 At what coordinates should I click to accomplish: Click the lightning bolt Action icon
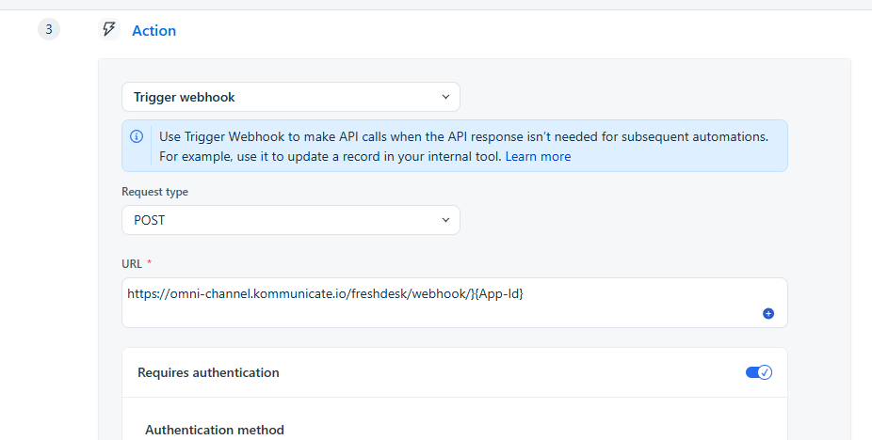click(109, 29)
